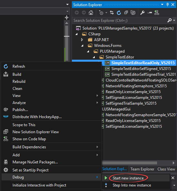Switch to Team Explorer tab
The height and width of the screenshot is (191, 177).
(x=142, y=169)
